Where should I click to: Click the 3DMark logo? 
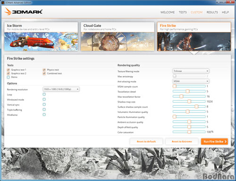point(24,12)
